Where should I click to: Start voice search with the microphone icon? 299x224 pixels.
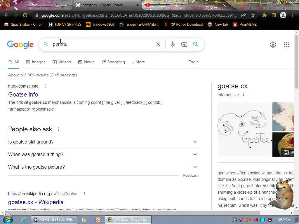pos(172,44)
